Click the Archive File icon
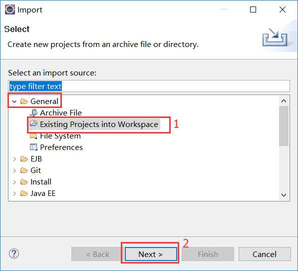298x271 pixels. pyautogui.click(x=33, y=112)
